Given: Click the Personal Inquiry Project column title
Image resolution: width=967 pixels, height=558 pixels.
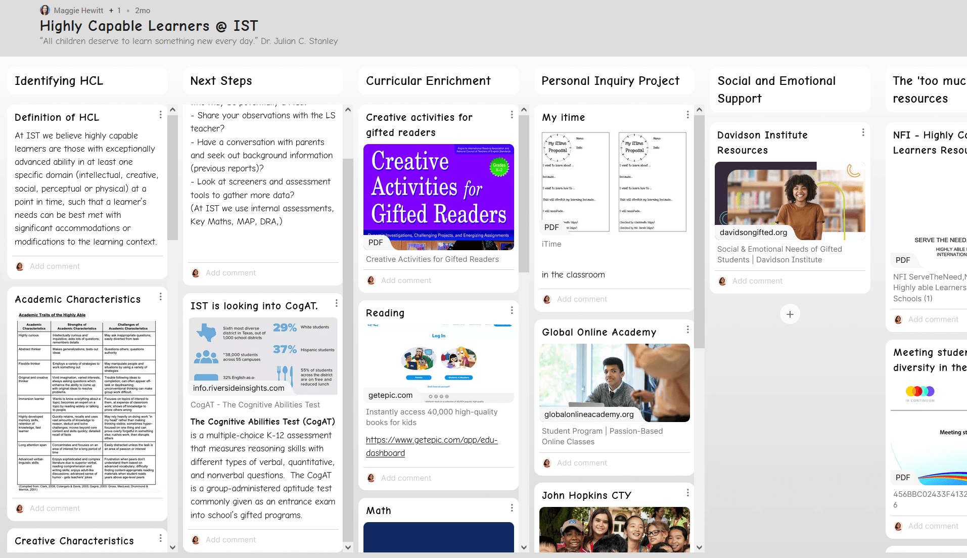Looking at the screenshot, I should [611, 81].
